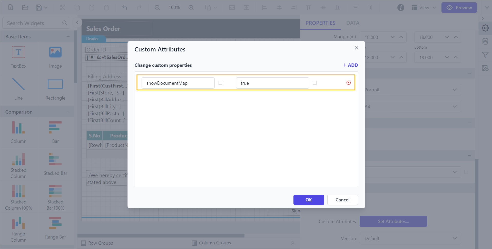
Task: Open the Version dropdown showing Default
Action: [x=410, y=238]
